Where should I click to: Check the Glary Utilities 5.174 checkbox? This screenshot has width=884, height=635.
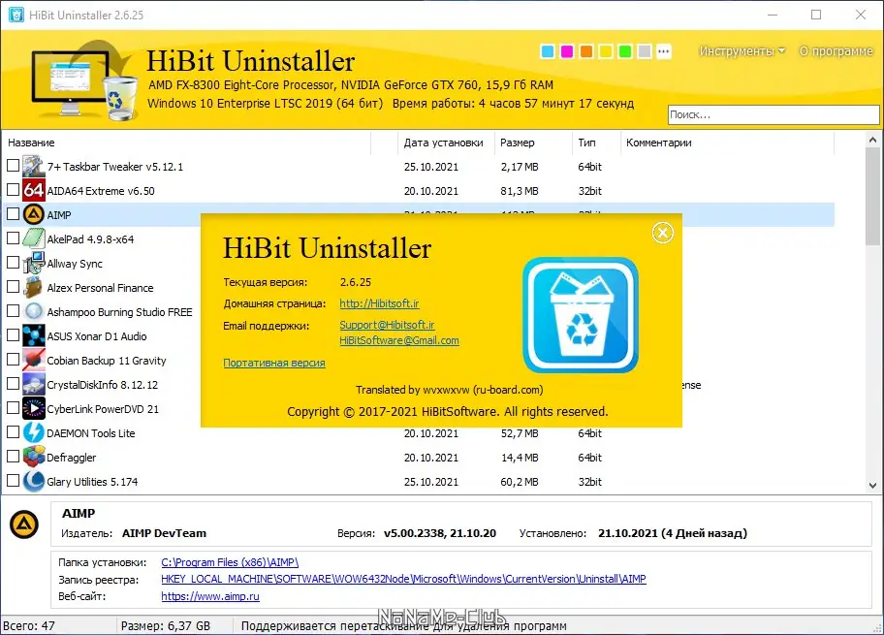tap(13, 481)
